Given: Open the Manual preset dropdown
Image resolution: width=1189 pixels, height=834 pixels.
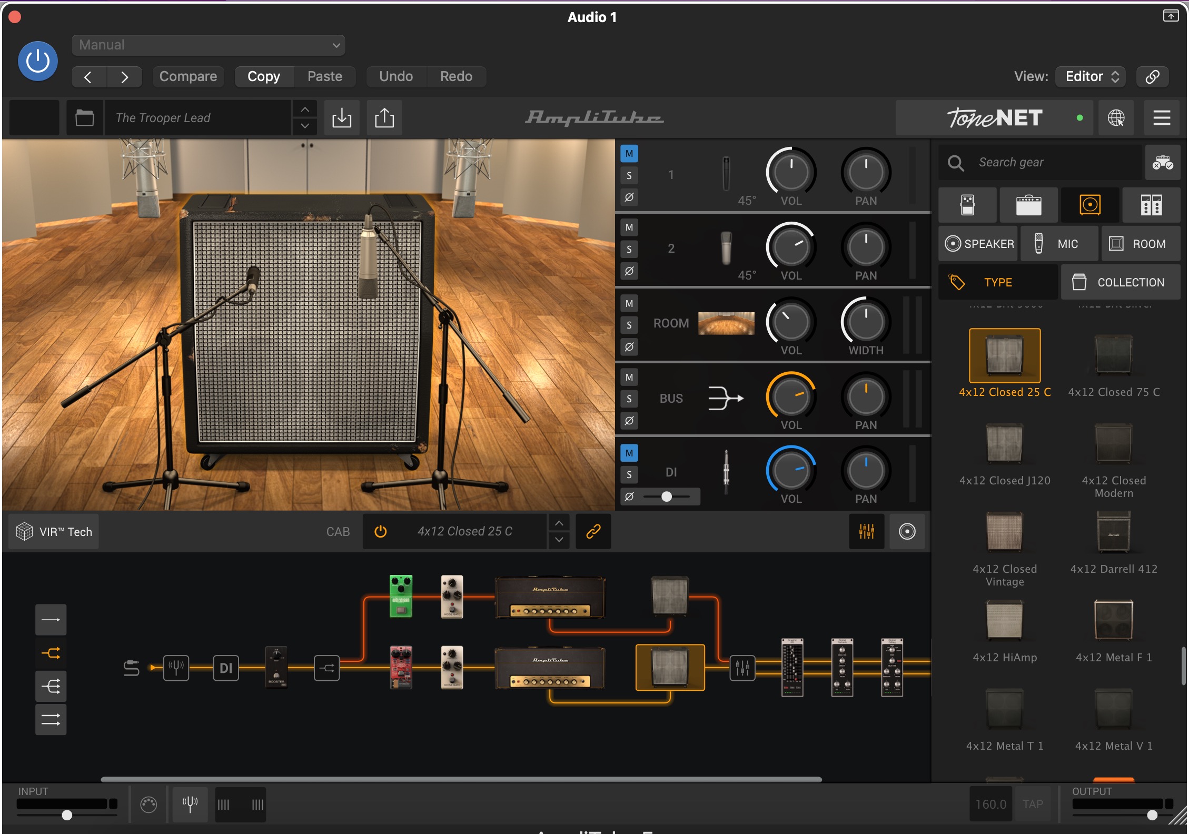Looking at the screenshot, I should tap(209, 45).
